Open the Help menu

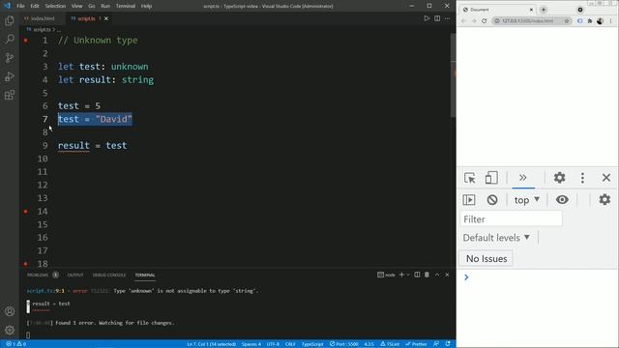click(146, 6)
